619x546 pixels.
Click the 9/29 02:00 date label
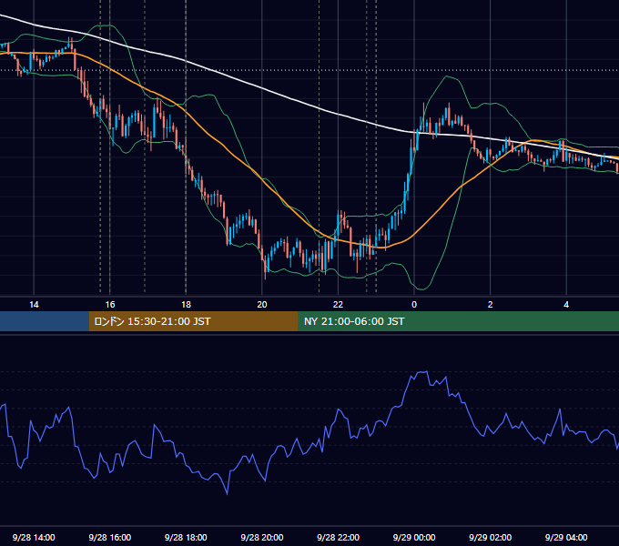pyautogui.click(x=491, y=537)
